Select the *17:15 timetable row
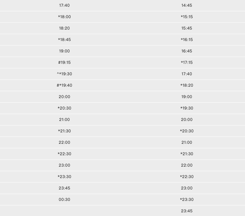This screenshot has width=245, height=216. (187, 62)
